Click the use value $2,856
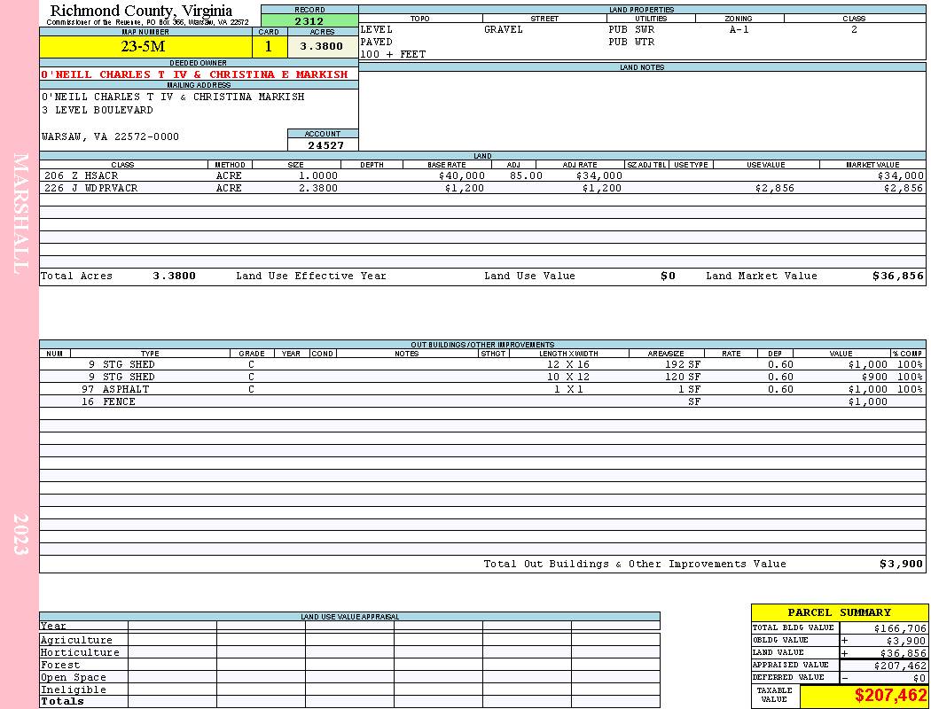The height and width of the screenshot is (709, 931). pyautogui.click(x=774, y=188)
